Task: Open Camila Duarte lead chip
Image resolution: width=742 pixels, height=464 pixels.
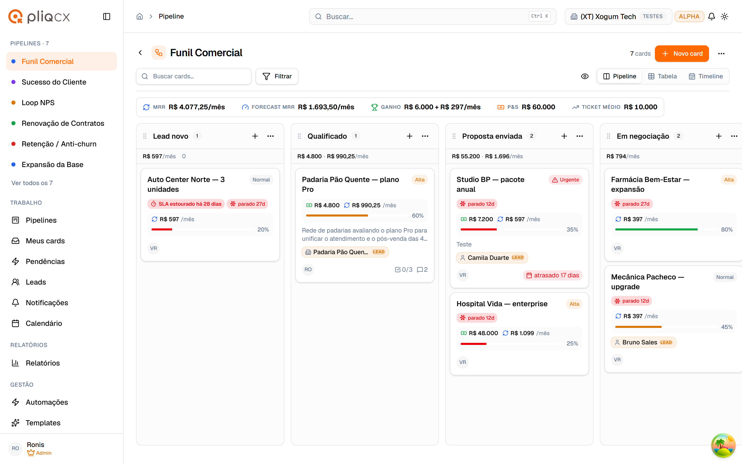Action: pyautogui.click(x=492, y=258)
